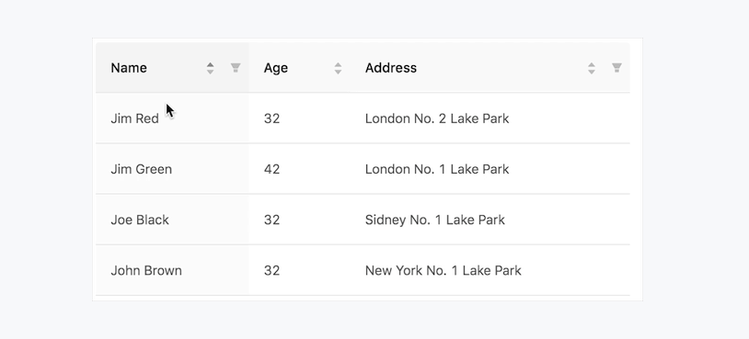
Task: Select the John Brown name cell
Action: [172, 270]
